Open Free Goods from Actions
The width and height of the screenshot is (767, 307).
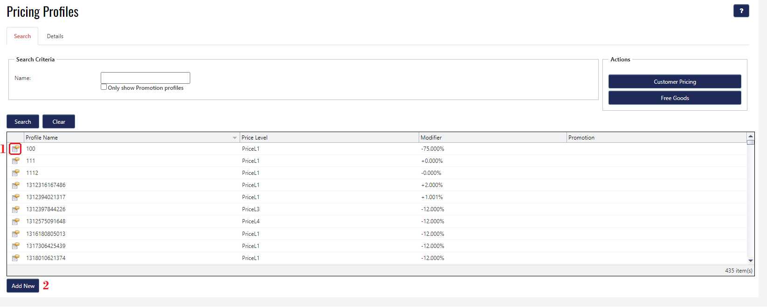[674, 98]
